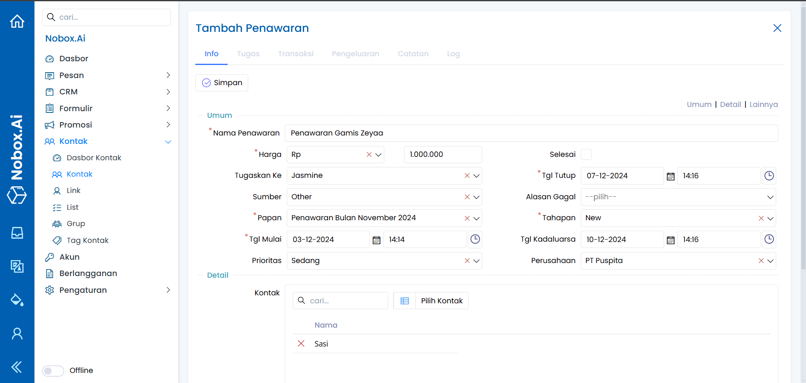
Task: Switch to the Catatan tab
Action: click(413, 54)
